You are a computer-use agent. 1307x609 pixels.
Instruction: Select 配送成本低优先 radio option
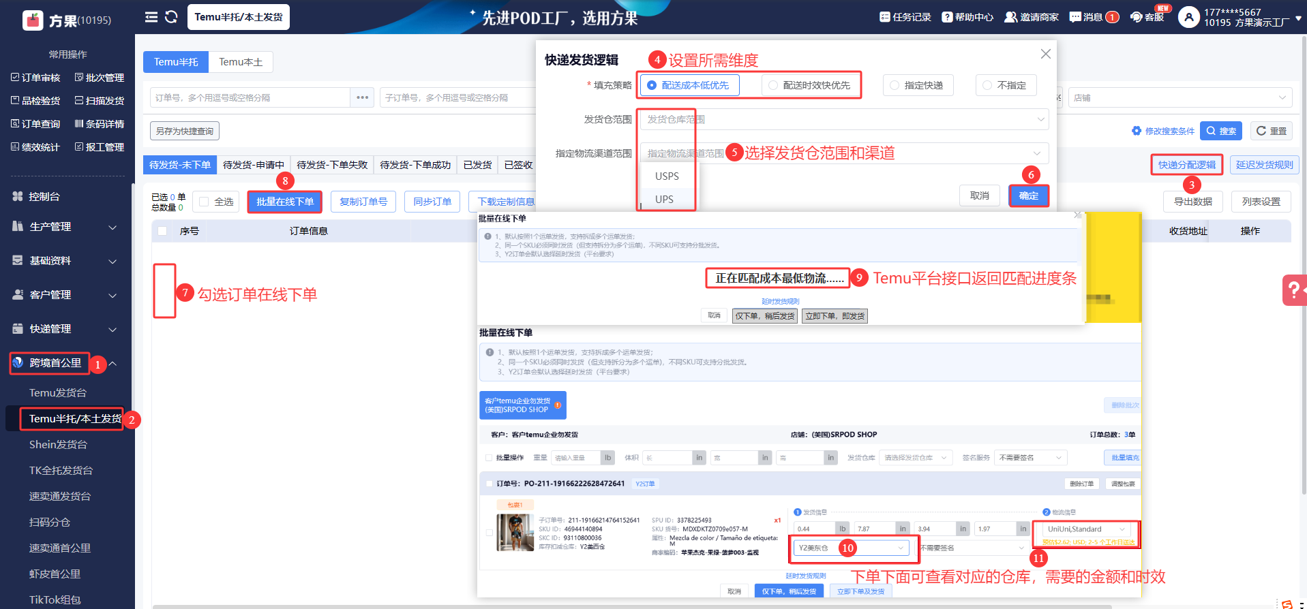pos(689,85)
